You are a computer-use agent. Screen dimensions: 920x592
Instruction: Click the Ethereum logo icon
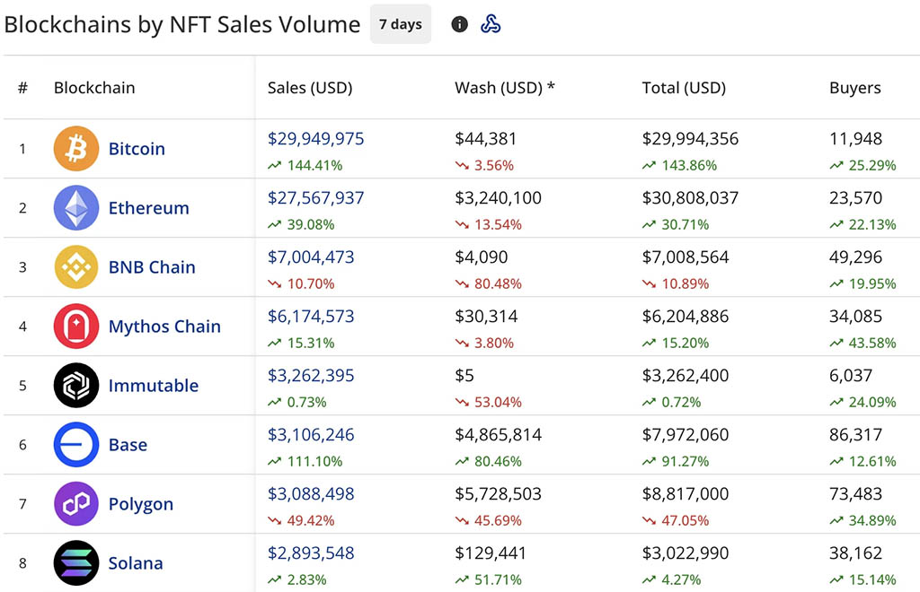pos(76,207)
